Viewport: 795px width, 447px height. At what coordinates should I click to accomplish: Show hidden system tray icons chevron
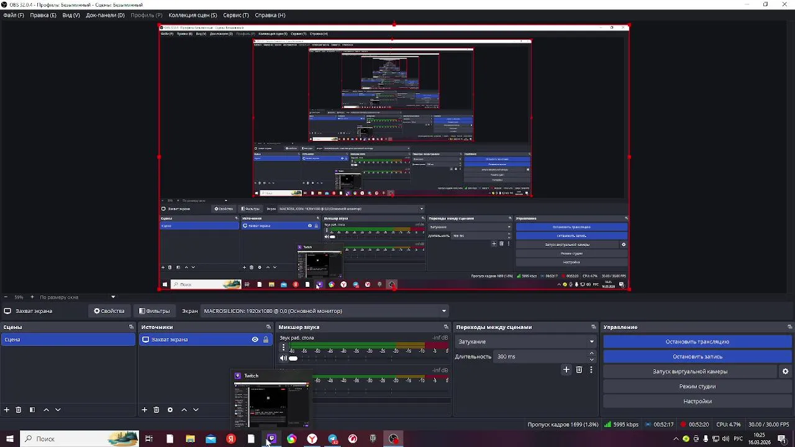tap(676, 439)
